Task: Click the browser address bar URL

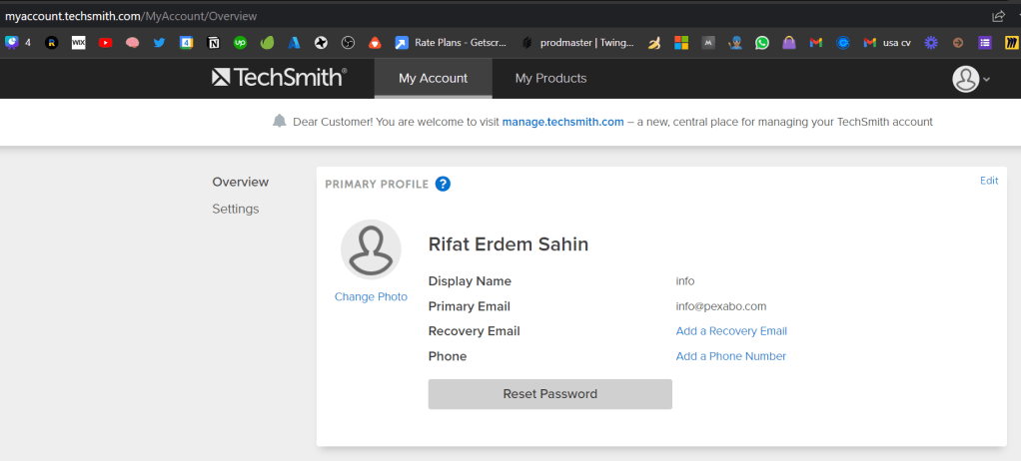Action: (131, 16)
